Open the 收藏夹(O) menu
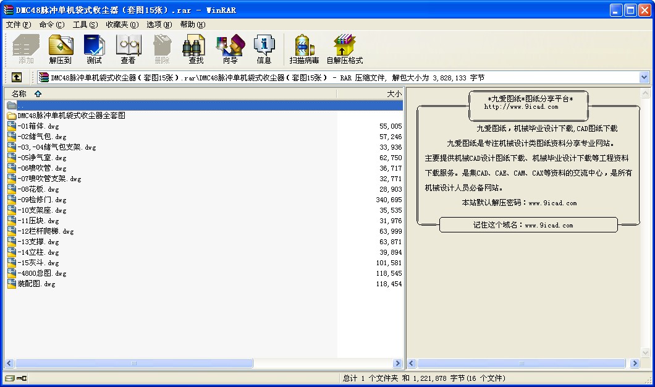This screenshot has height=387, width=655. [122, 25]
